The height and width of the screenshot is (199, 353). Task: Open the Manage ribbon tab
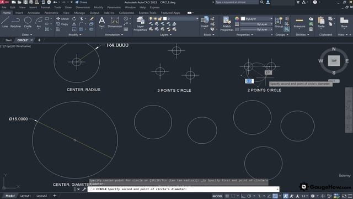point(79,13)
